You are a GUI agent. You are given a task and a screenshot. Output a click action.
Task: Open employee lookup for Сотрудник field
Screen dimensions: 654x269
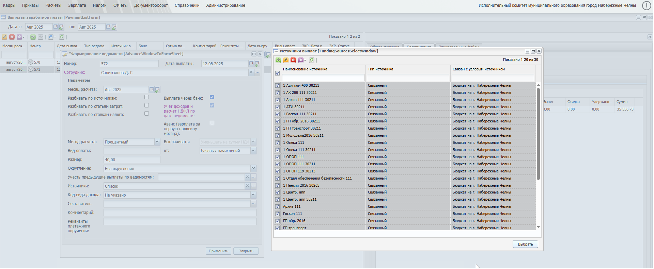(x=257, y=72)
